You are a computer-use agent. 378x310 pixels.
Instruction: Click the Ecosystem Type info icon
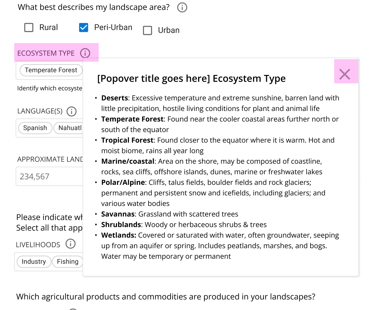[x=85, y=53]
